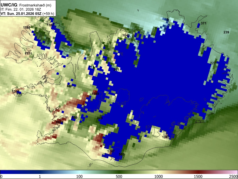Click the 'VT: Sun. 25.01.2026 05Z' valid time

(21, 13)
